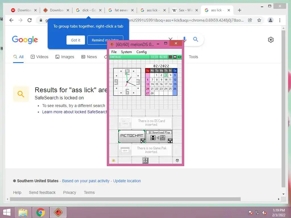Select the Images search filter
Image resolution: width=291 pixels, height=218 pixels.
(x=65, y=57)
